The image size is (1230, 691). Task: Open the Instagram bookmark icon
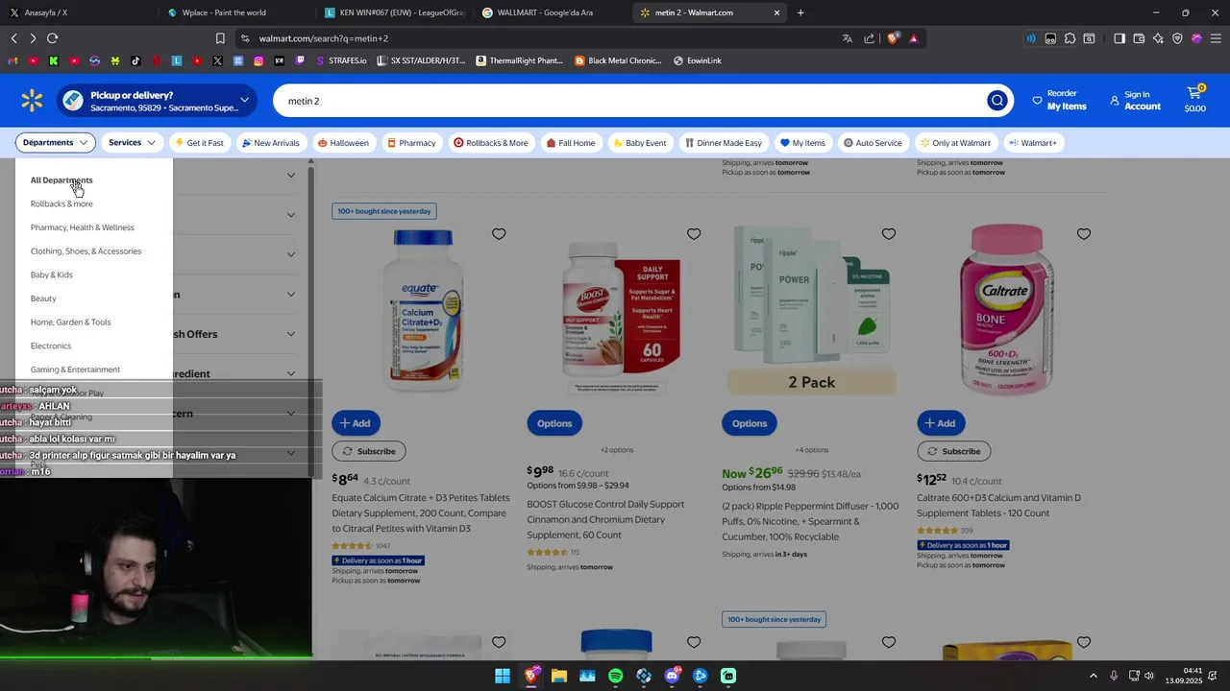pyautogui.click(x=258, y=60)
